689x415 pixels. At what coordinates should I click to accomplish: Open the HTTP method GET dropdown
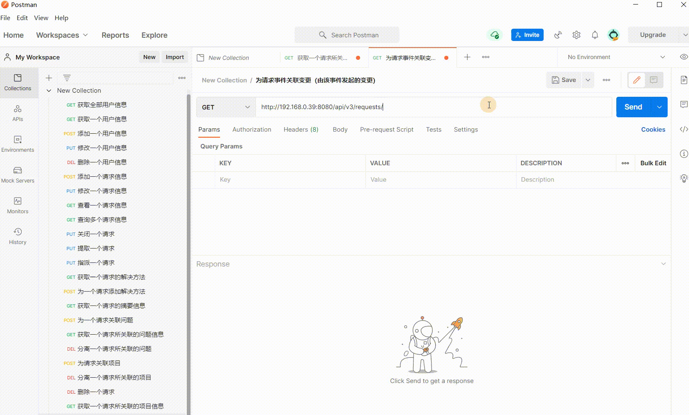(226, 107)
